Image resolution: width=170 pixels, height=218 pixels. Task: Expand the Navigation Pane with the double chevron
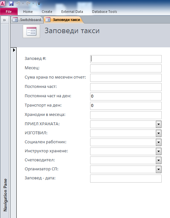(x=4, y=20)
